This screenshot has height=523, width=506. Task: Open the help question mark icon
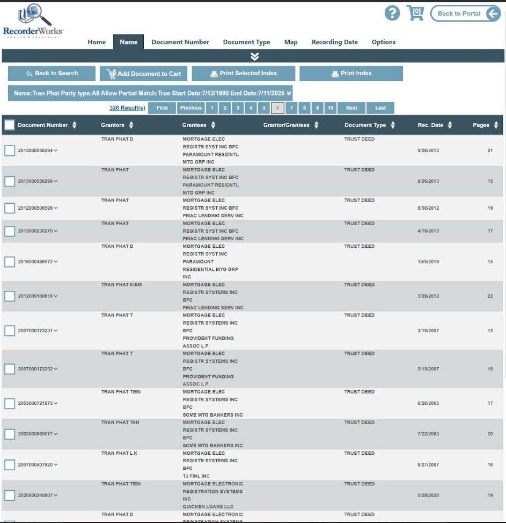(x=392, y=13)
